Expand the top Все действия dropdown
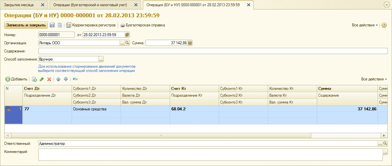Viewport: 392px width, 166px height. coord(365,25)
